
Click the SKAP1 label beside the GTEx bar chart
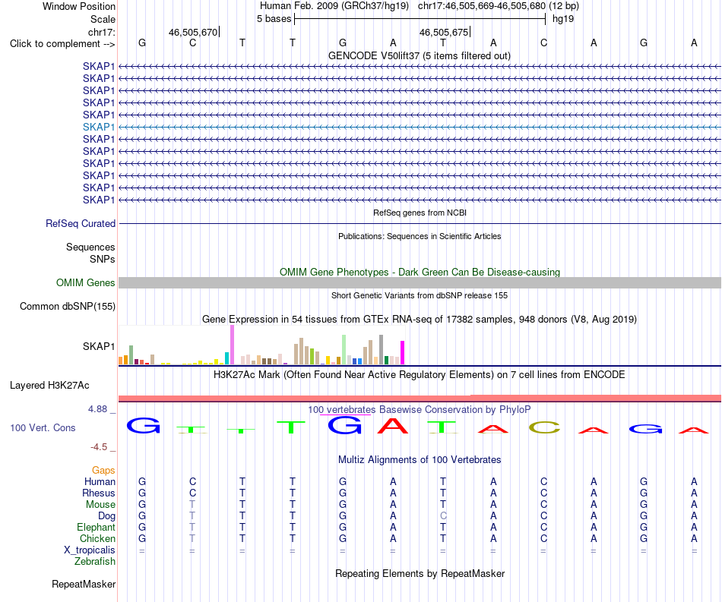[x=99, y=346]
